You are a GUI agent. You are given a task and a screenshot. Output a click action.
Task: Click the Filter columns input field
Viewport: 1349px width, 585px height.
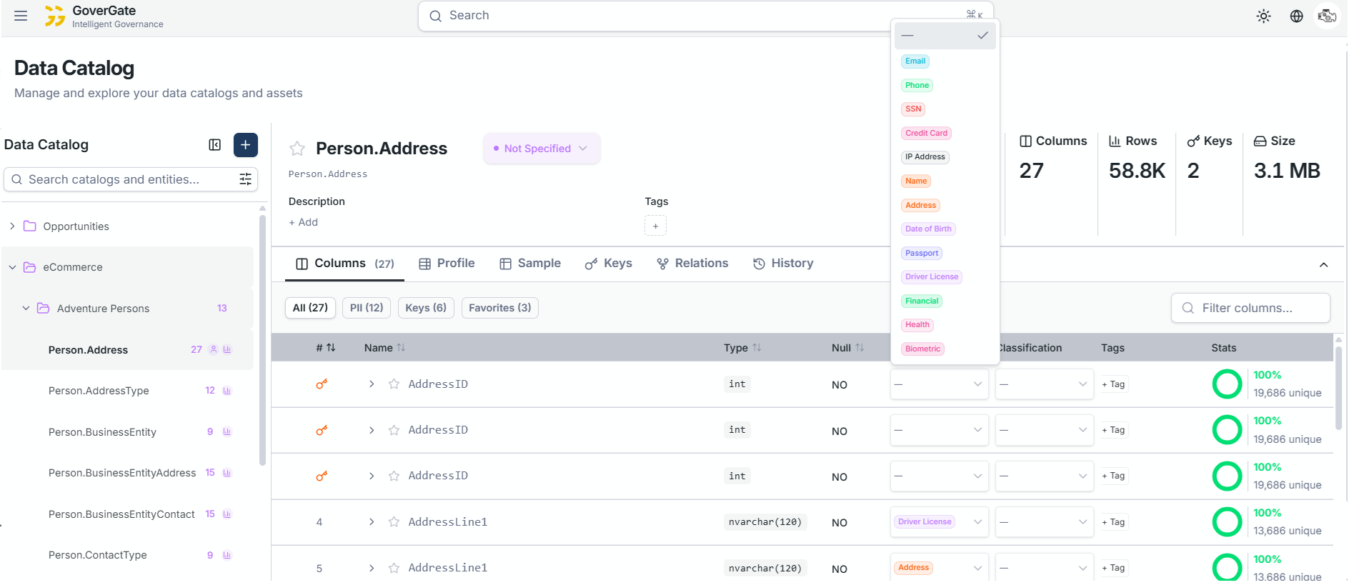click(x=1250, y=308)
